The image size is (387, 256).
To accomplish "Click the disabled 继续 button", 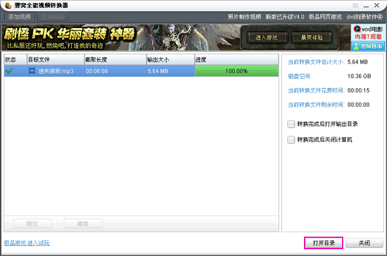I will [83, 224].
